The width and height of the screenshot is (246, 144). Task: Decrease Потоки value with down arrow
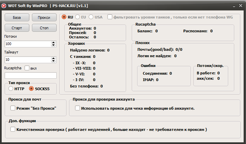tap(53, 45)
